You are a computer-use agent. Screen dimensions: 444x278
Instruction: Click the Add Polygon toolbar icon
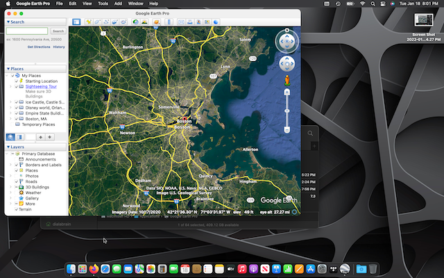(x=98, y=22)
